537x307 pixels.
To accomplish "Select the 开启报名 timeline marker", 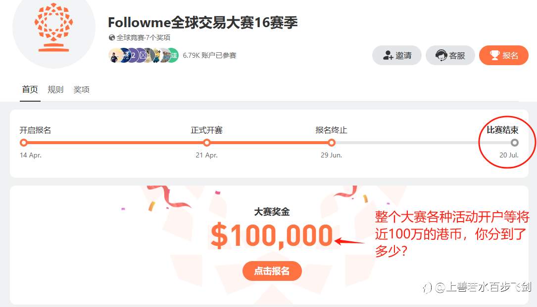I will click(24, 143).
